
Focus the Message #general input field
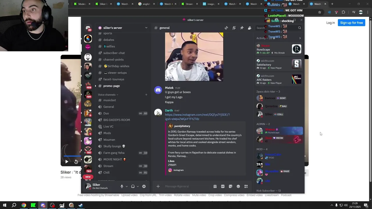187,186
